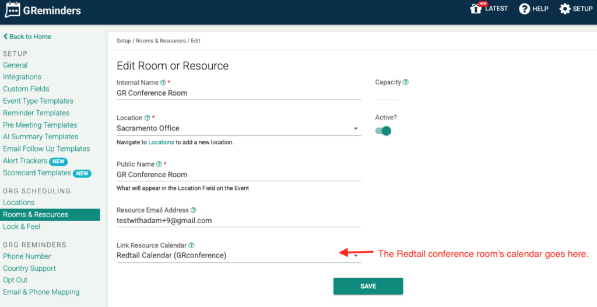This screenshot has height=307, width=597.
Task: Click the Resource Email Address help icon
Action: 194,210
